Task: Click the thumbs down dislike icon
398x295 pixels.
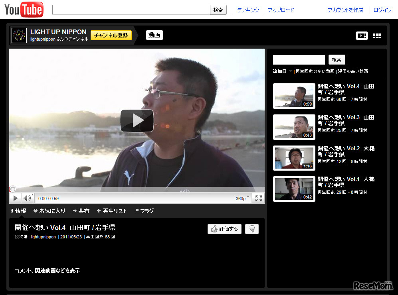Action: (251, 229)
